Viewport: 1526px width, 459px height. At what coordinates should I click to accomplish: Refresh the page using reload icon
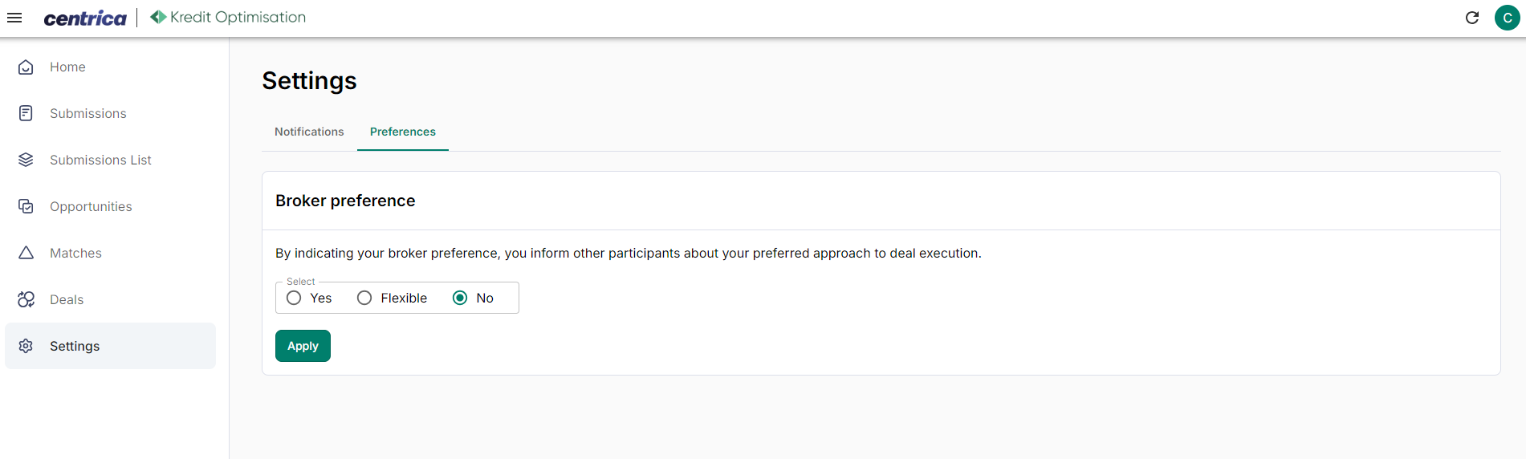pyautogui.click(x=1472, y=18)
